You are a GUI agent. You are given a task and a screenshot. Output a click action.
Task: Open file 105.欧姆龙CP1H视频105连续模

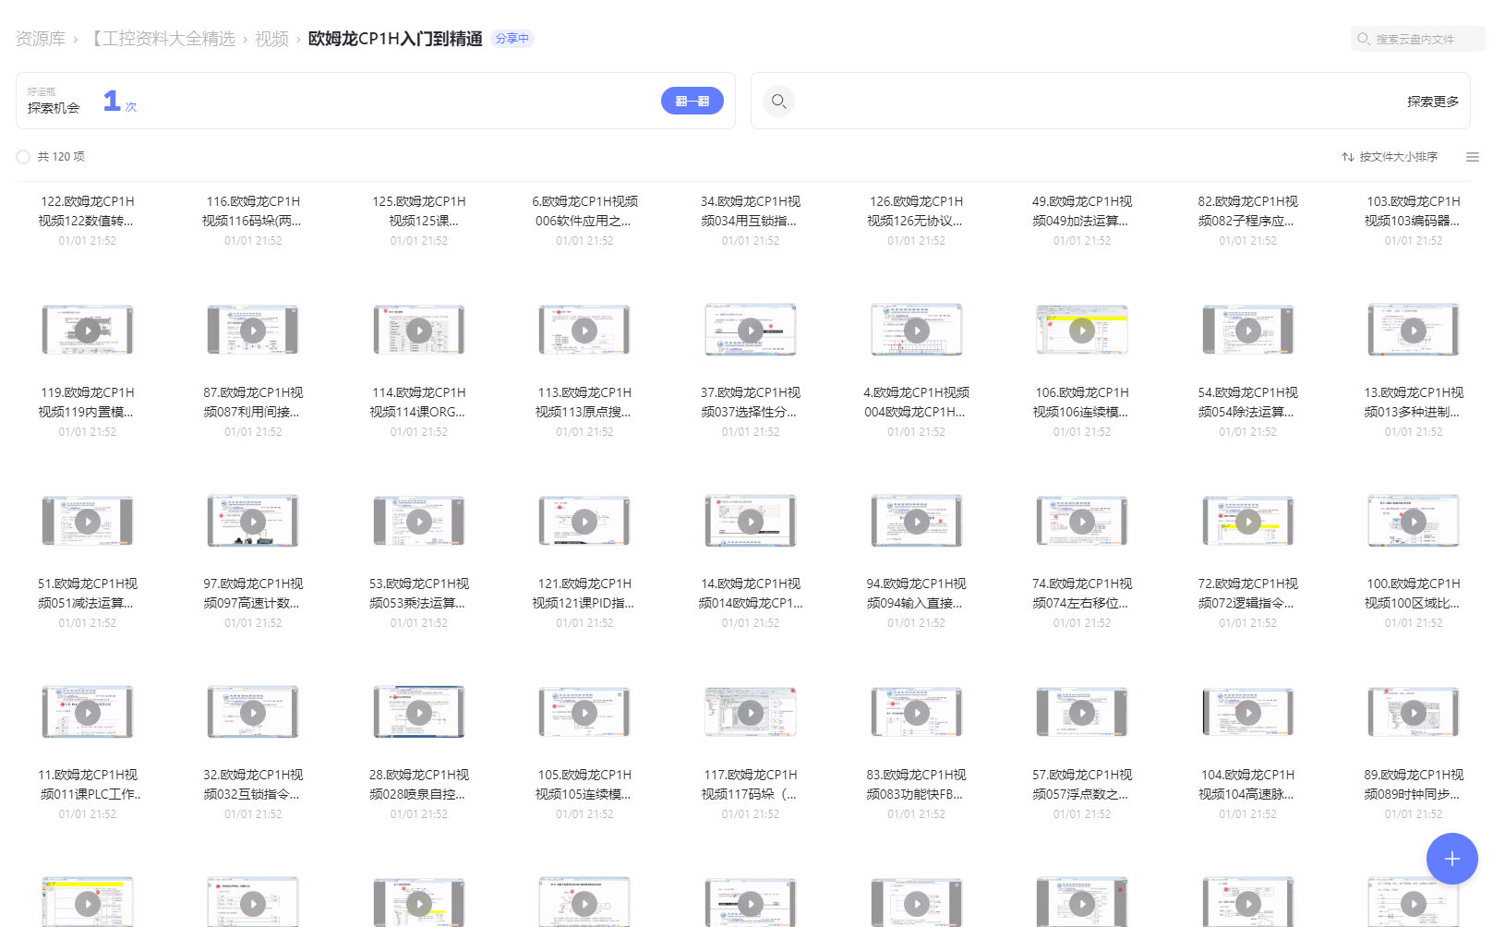(584, 784)
